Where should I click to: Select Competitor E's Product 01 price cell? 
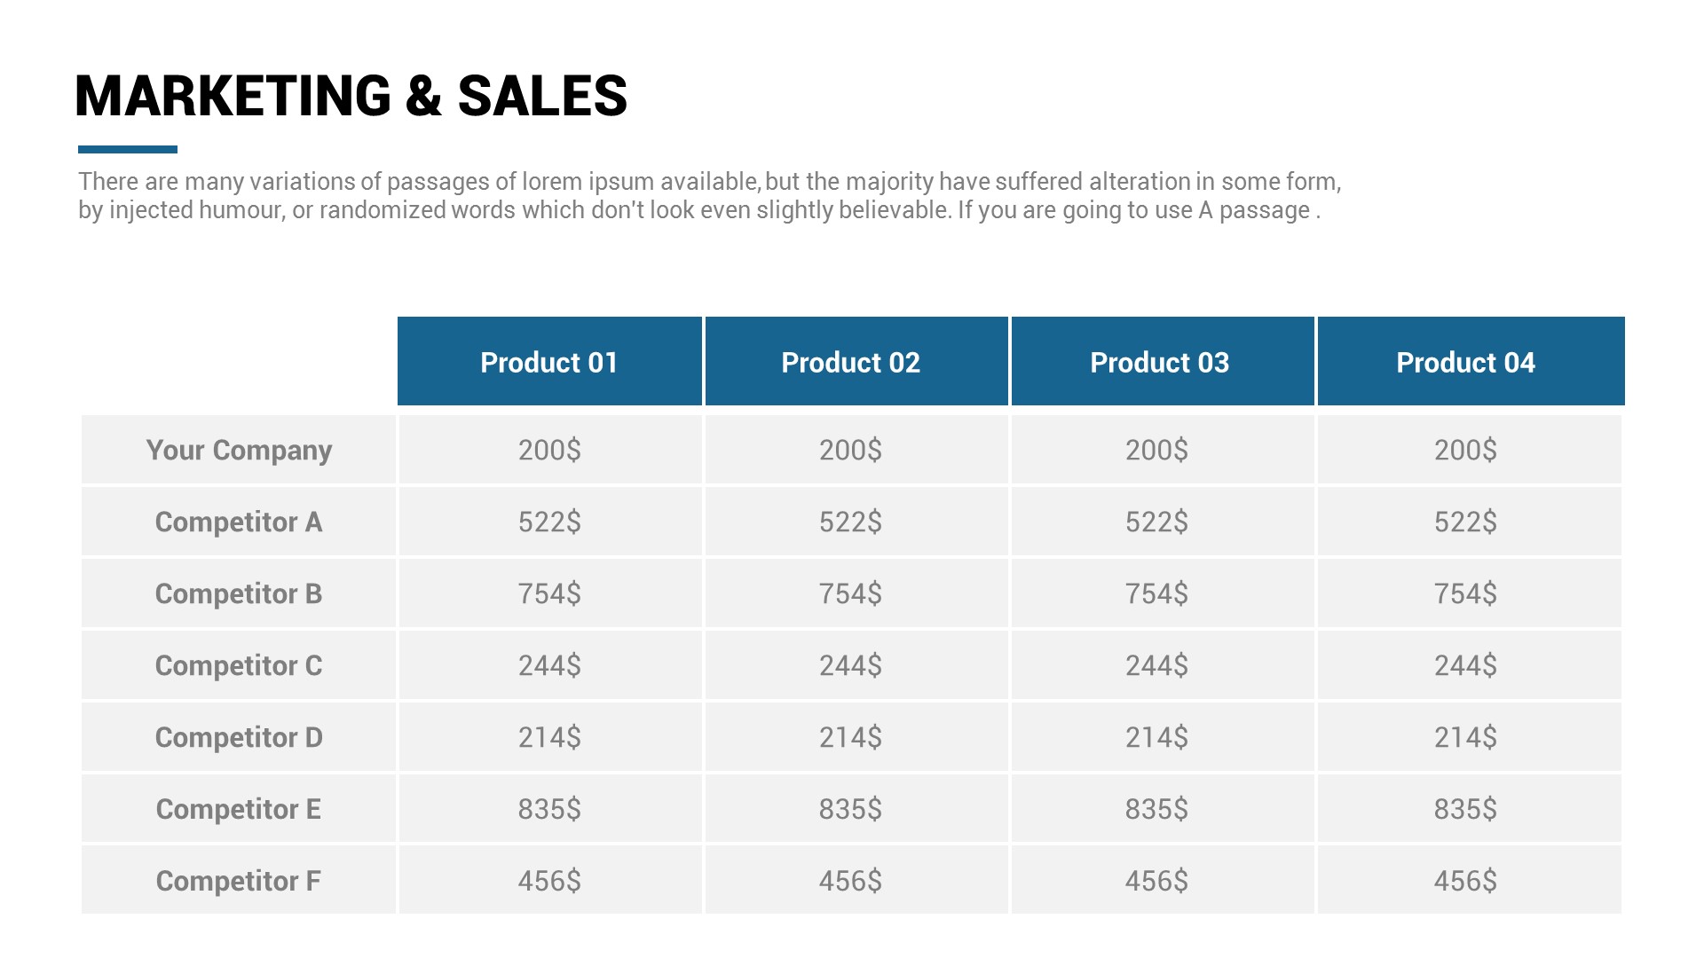[x=549, y=809]
